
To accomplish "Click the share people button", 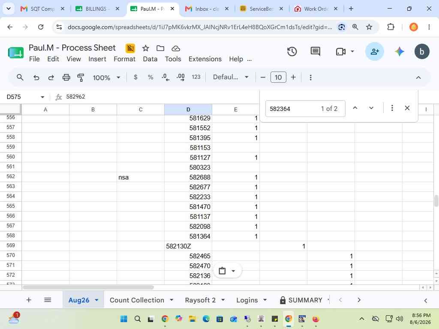I will pyautogui.click(x=374, y=51).
